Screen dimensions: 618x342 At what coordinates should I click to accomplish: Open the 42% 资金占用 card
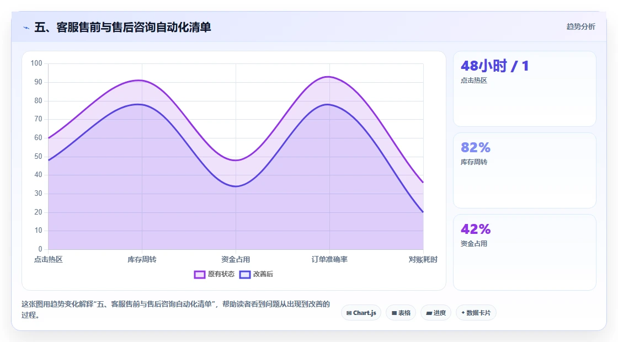525,252
